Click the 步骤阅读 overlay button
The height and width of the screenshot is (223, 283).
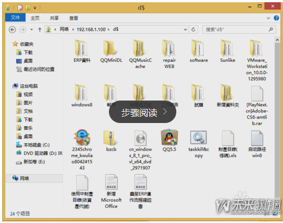click(x=143, y=112)
